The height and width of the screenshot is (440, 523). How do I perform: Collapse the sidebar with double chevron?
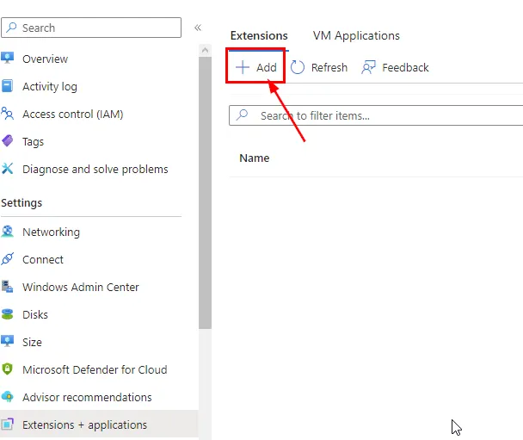[x=198, y=28]
